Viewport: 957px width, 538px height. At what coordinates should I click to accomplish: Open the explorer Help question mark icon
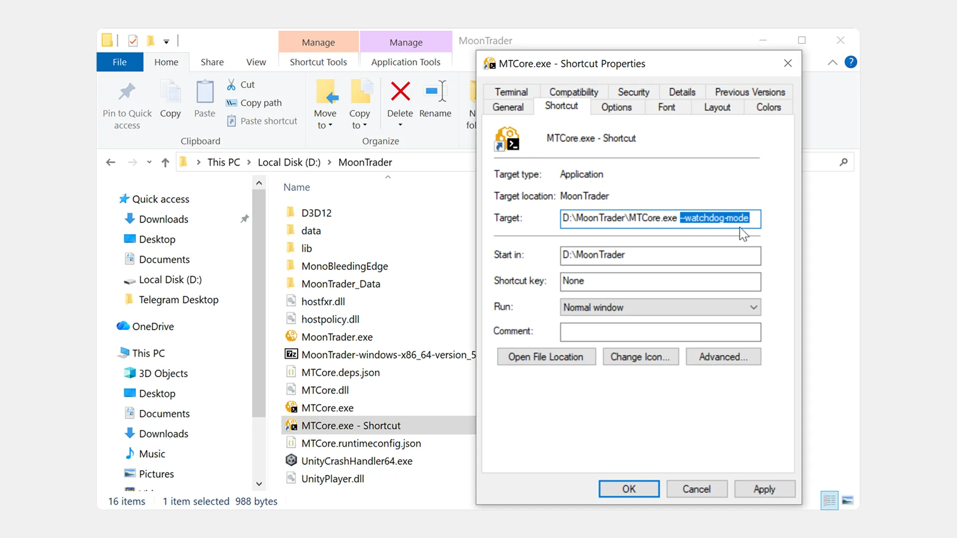click(x=851, y=62)
